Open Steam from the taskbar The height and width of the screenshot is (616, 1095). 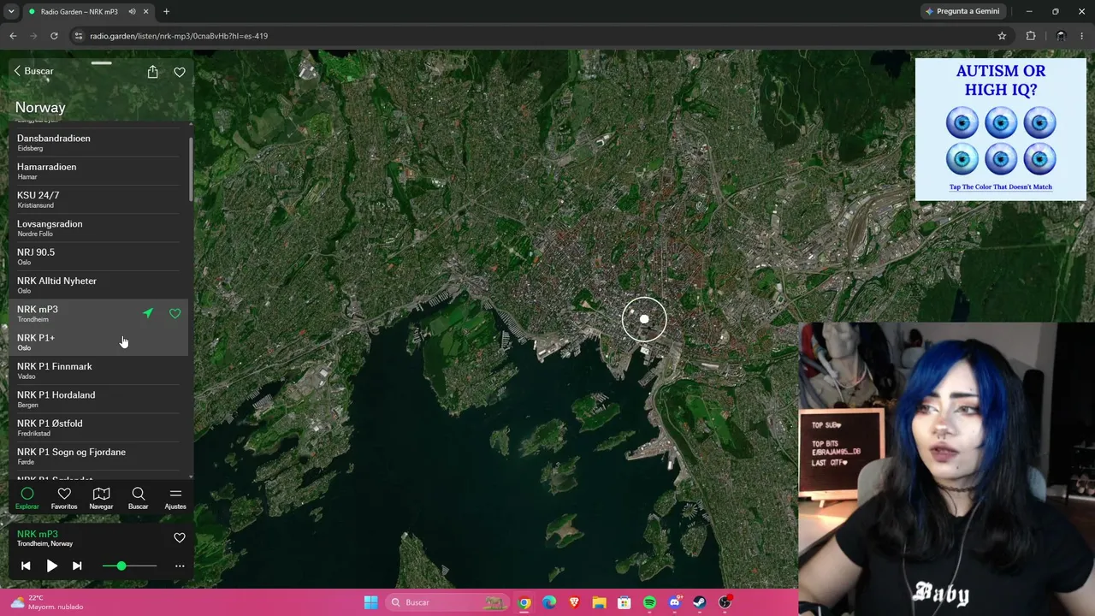pyautogui.click(x=700, y=602)
